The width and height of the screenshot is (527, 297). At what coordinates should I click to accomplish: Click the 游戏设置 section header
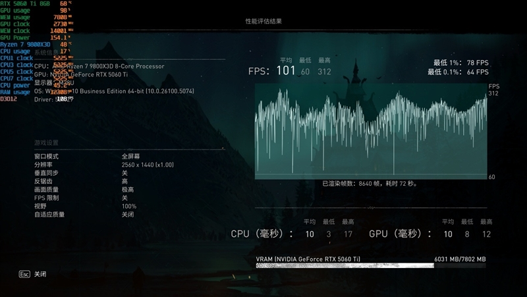[46, 143]
